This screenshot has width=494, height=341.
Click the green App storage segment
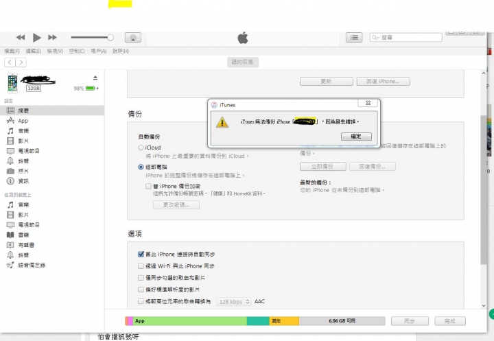pyautogui.click(x=190, y=321)
